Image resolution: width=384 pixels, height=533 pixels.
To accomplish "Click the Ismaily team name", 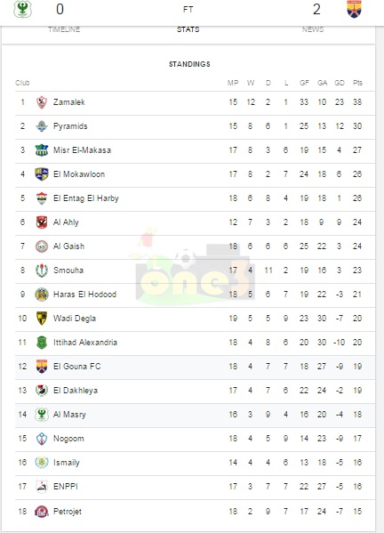I will tap(67, 463).
